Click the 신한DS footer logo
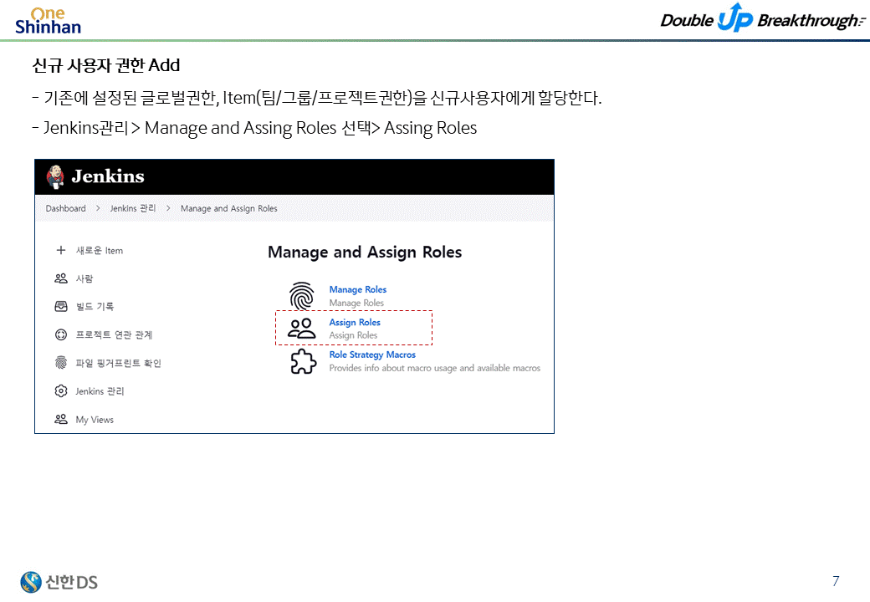Screen dimensions: 870x602 click(59, 581)
